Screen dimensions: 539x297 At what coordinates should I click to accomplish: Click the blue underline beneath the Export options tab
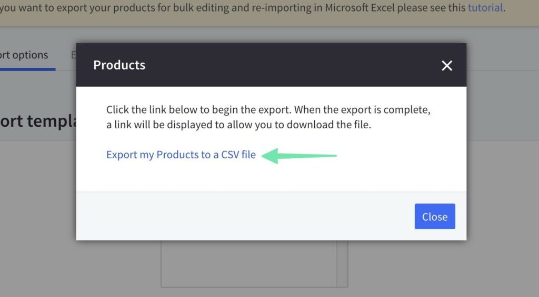(x=26, y=69)
